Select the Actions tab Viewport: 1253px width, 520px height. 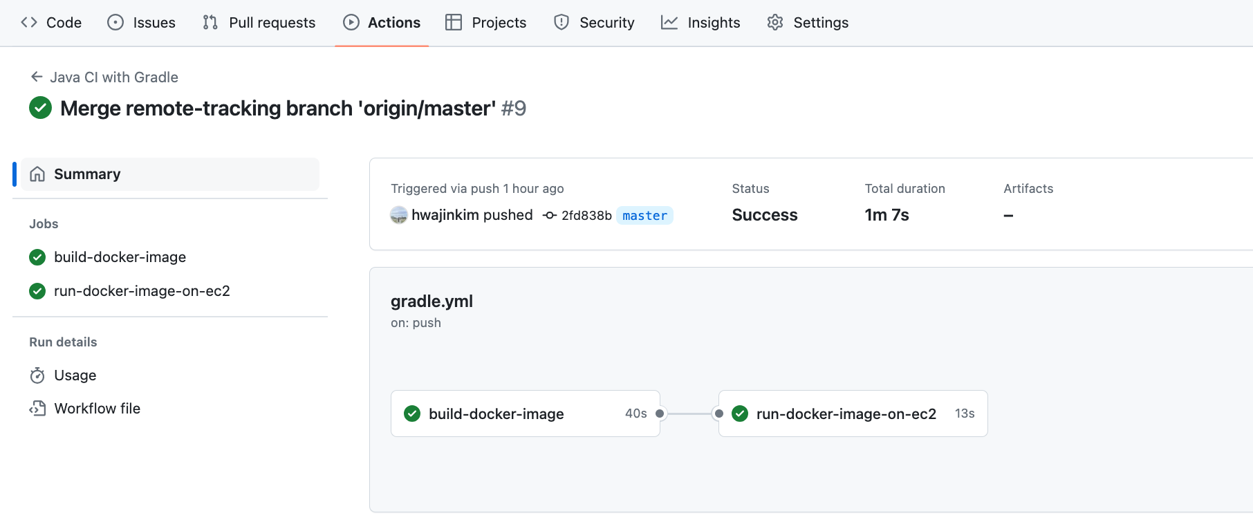382,23
